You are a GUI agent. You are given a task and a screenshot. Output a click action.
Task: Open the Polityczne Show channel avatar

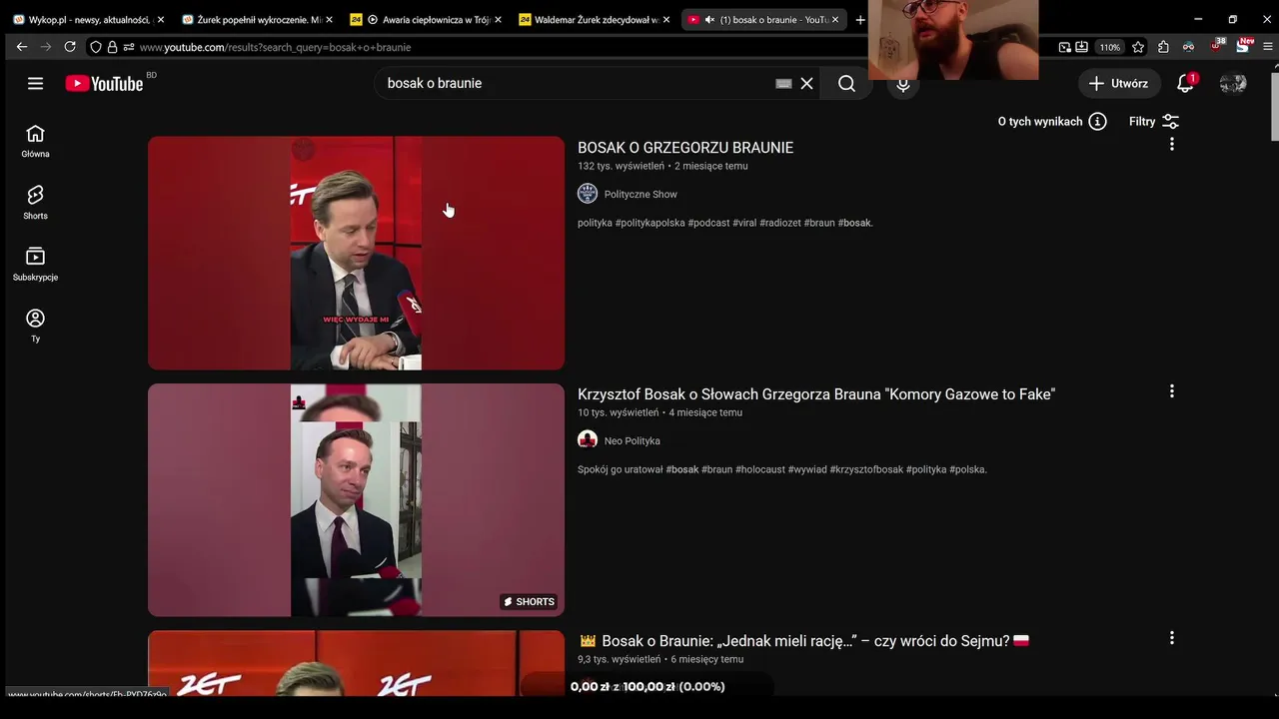tap(588, 194)
